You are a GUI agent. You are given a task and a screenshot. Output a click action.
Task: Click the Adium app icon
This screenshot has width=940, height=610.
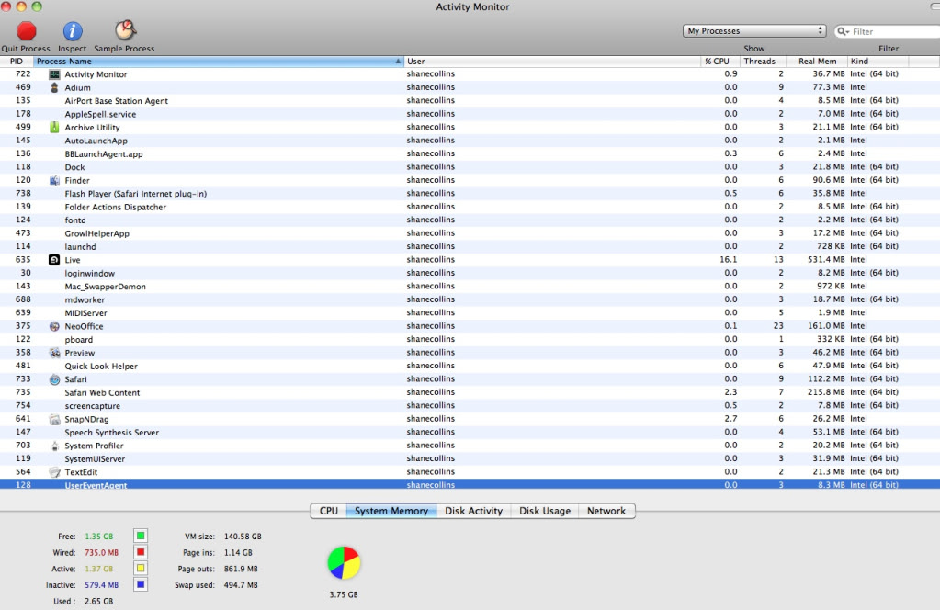[54, 87]
